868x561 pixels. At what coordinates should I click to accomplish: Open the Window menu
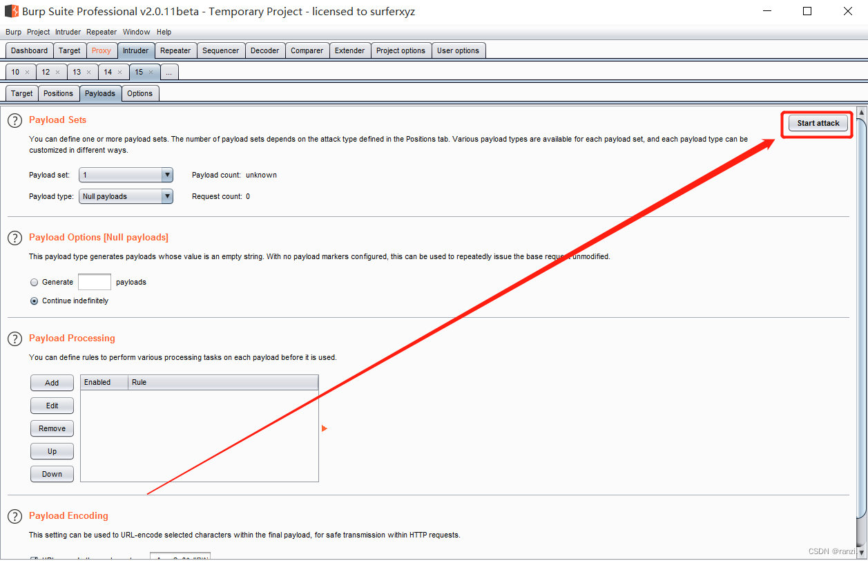[136, 32]
